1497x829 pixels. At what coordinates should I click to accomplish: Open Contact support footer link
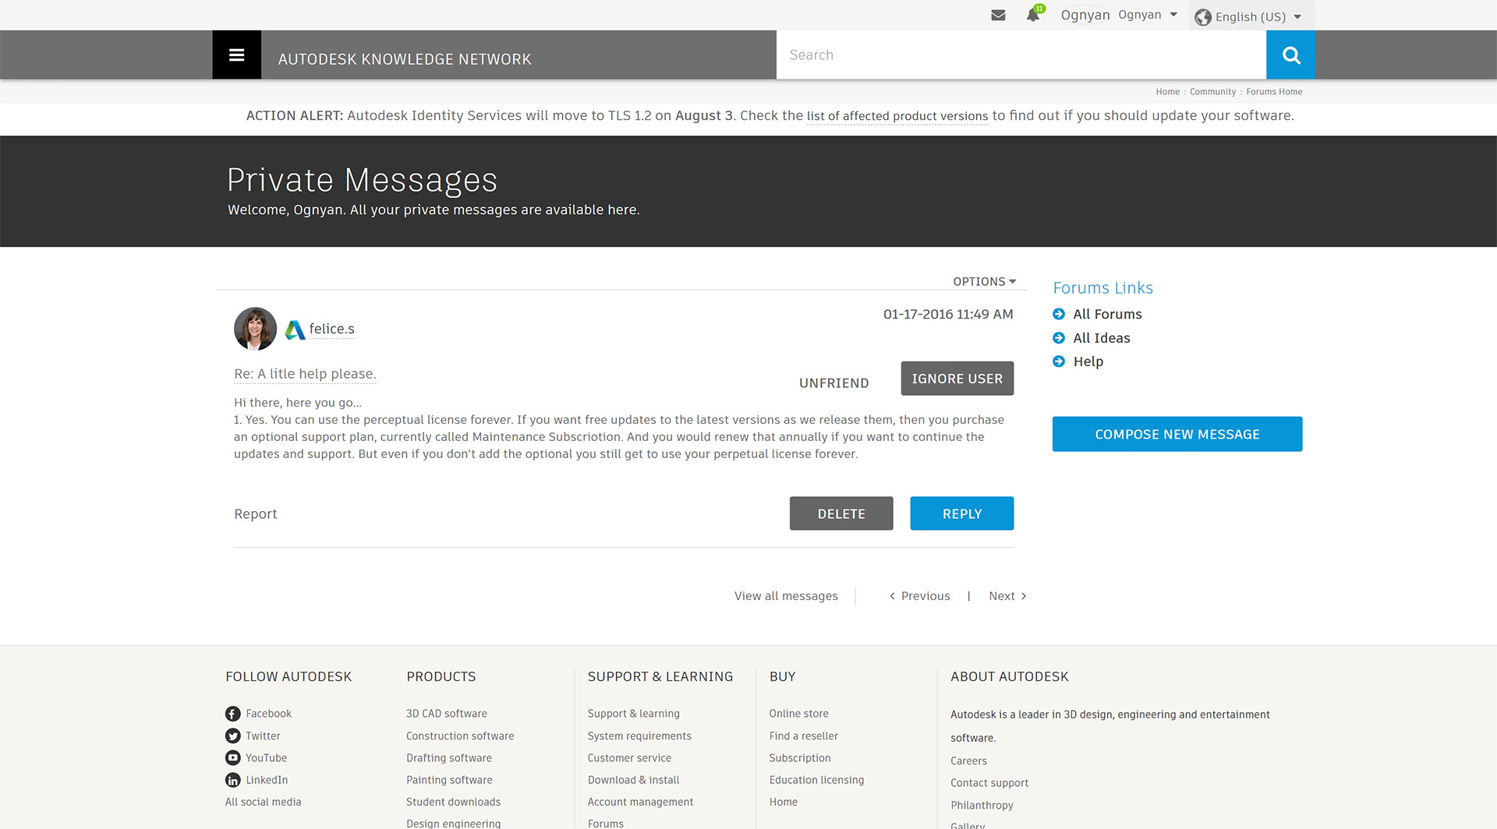click(989, 783)
